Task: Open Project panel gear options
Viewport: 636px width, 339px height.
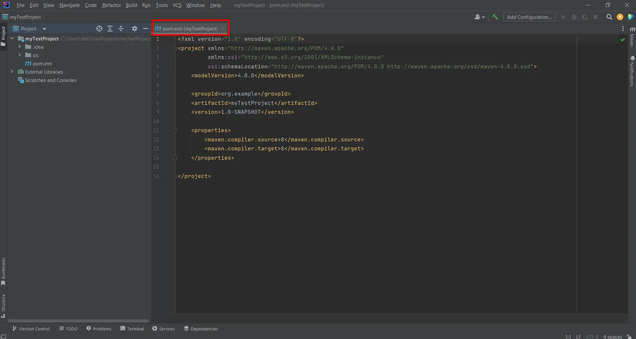Action: coord(134,28)
